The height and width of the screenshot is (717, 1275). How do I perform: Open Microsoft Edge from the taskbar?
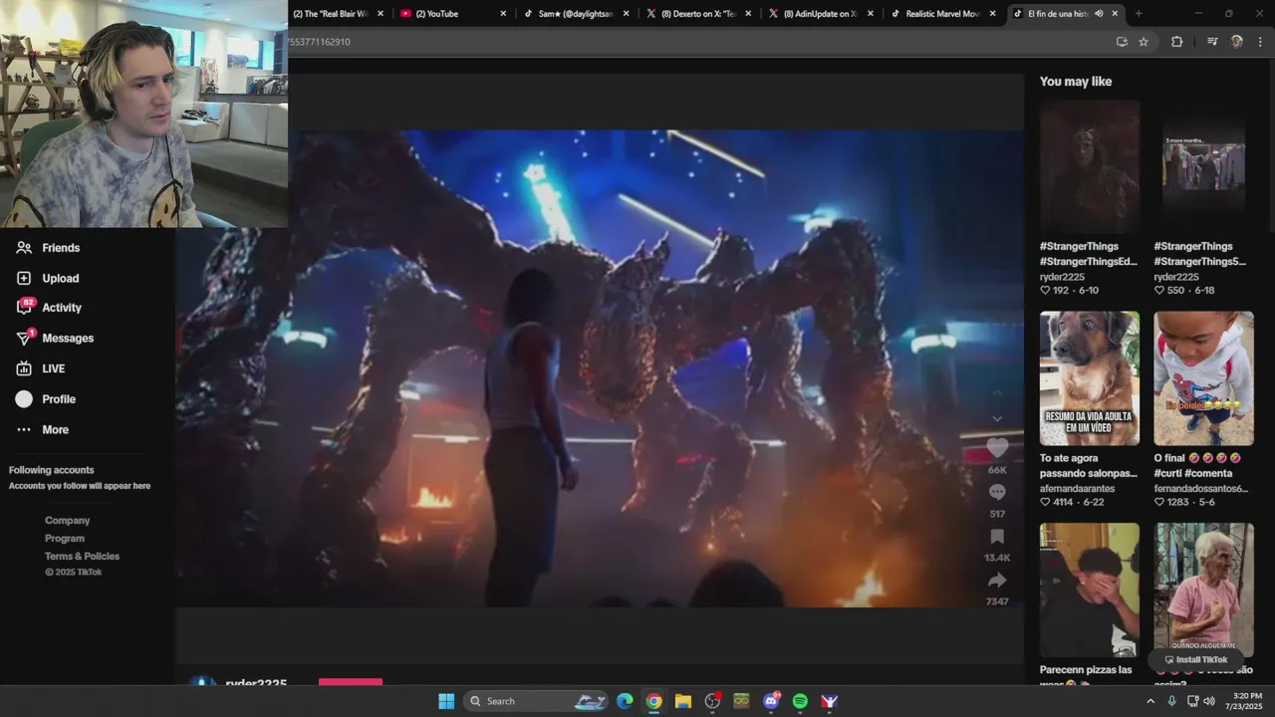point(625,701)
